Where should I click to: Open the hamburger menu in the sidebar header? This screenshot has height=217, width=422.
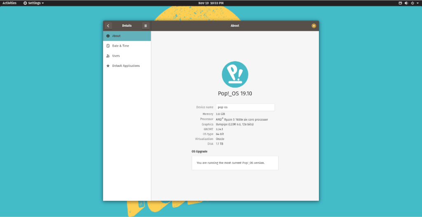click(x=145, y=26)
